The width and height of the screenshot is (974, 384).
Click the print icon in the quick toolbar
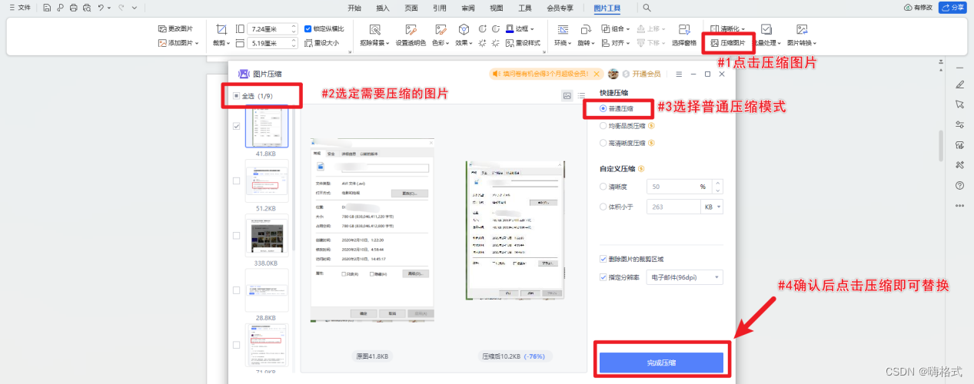[x=73, y=8]
